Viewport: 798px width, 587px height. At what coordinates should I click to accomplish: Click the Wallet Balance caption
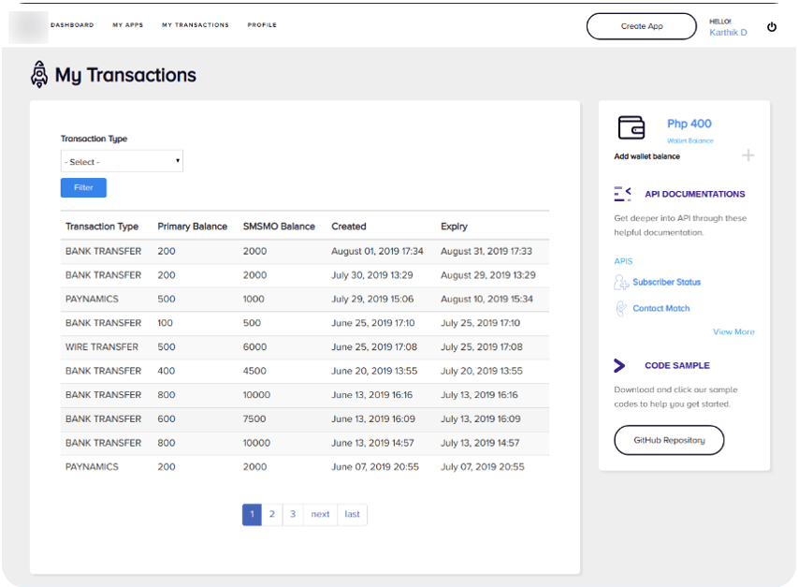[x=690, y=141]
